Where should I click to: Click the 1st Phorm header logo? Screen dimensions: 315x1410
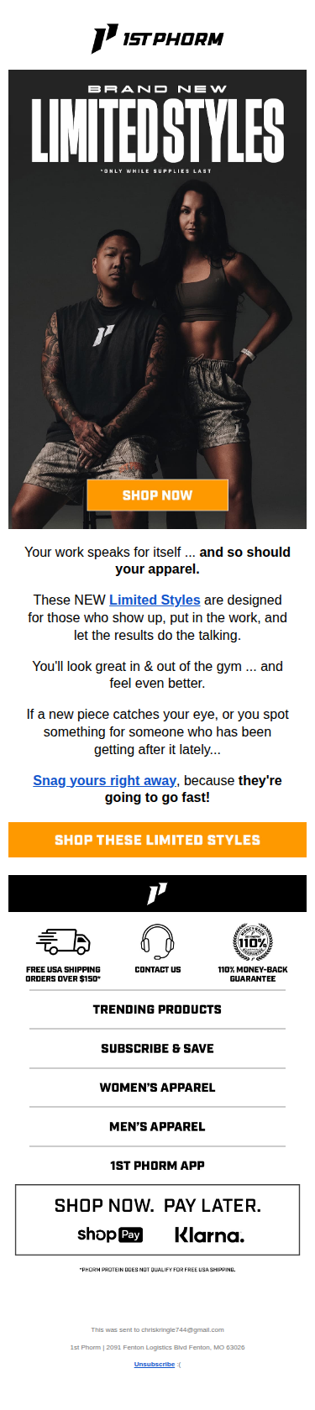(x=157, y=39)
